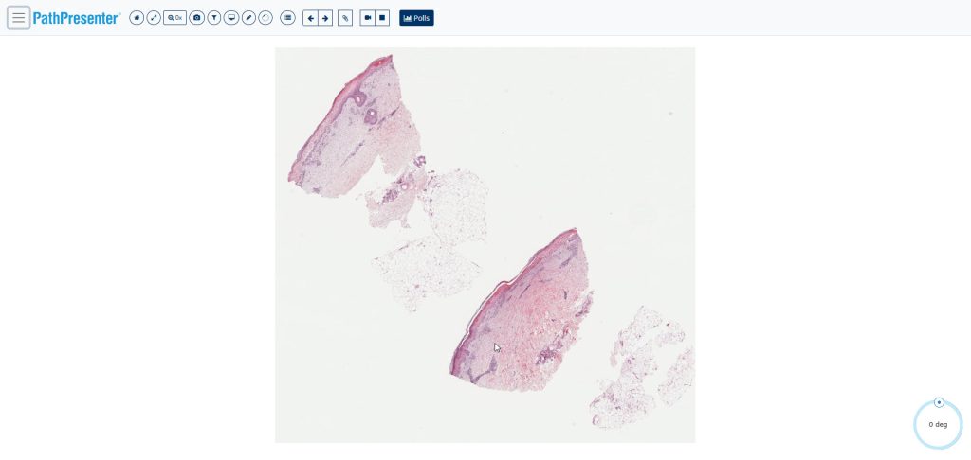Start recording with the video camera button
The width and height of the screenshot is (971, 460).
pos(368,18)
